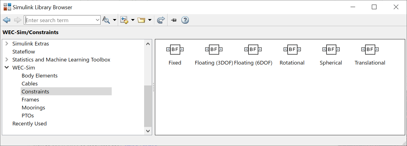The width and height of the screenshot is (407, 146).
Task: Click the Translational label
Action: (x=370, y=63)
